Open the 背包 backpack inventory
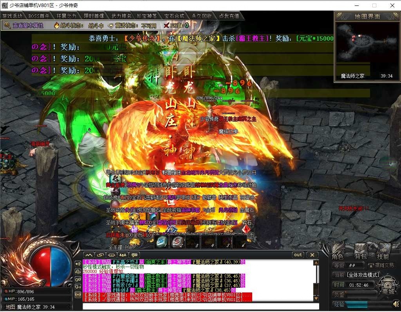Screen dimensions: 401x312 click(x=360, y=252)
